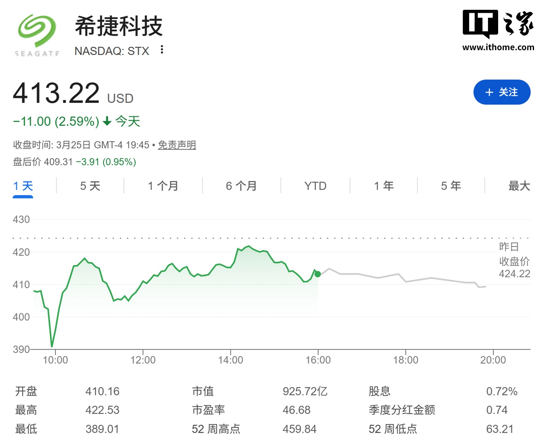The image size is (543, 447).
Task: Click the plus icon inside the 关注 button
Action: click(x=489, y=92)
